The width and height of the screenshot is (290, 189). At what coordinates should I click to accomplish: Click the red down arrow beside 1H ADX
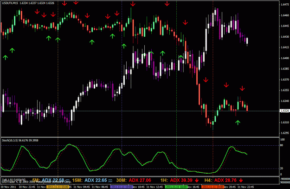[x=197, y=180]
